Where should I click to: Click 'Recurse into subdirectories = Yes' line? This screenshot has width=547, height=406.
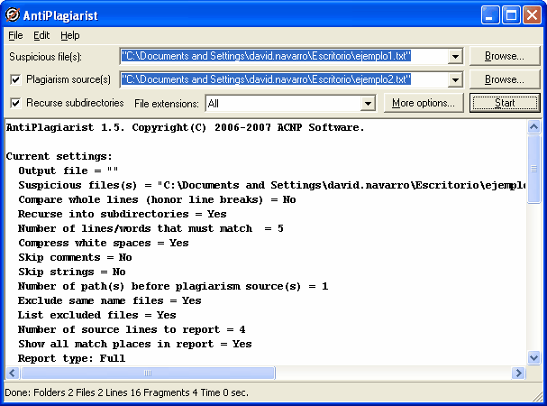pos(122,214)
